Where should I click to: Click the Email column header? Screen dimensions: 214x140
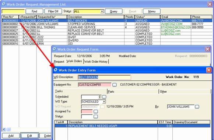coord(176,17)
